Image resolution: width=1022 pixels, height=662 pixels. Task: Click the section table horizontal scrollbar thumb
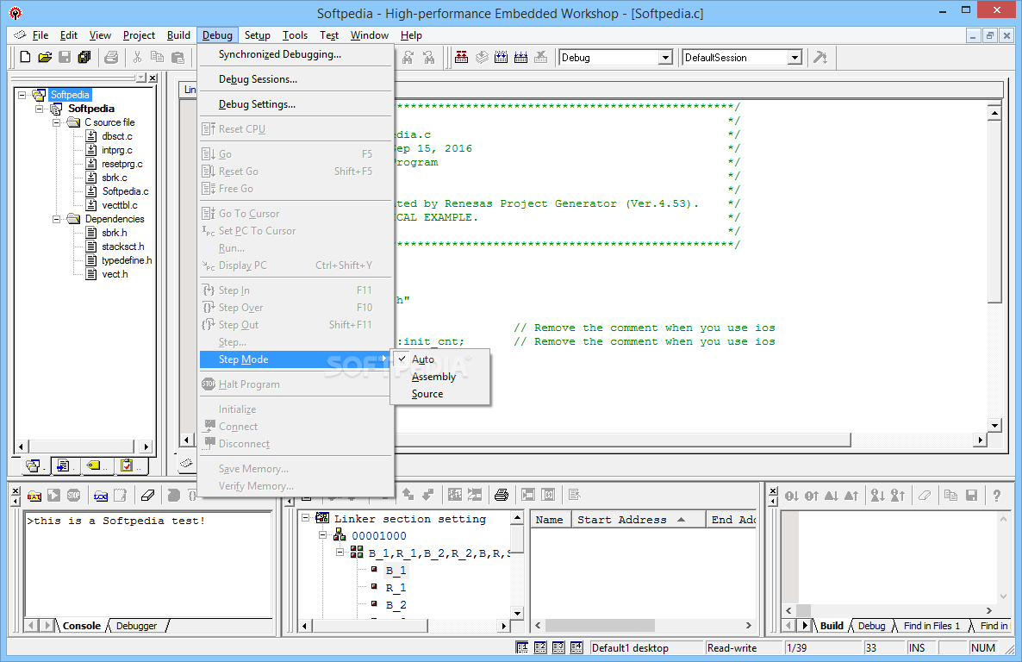(x=600, y=626)
